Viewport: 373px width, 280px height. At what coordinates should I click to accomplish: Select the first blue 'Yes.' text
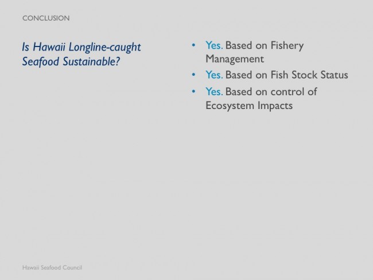pos(214,45)
